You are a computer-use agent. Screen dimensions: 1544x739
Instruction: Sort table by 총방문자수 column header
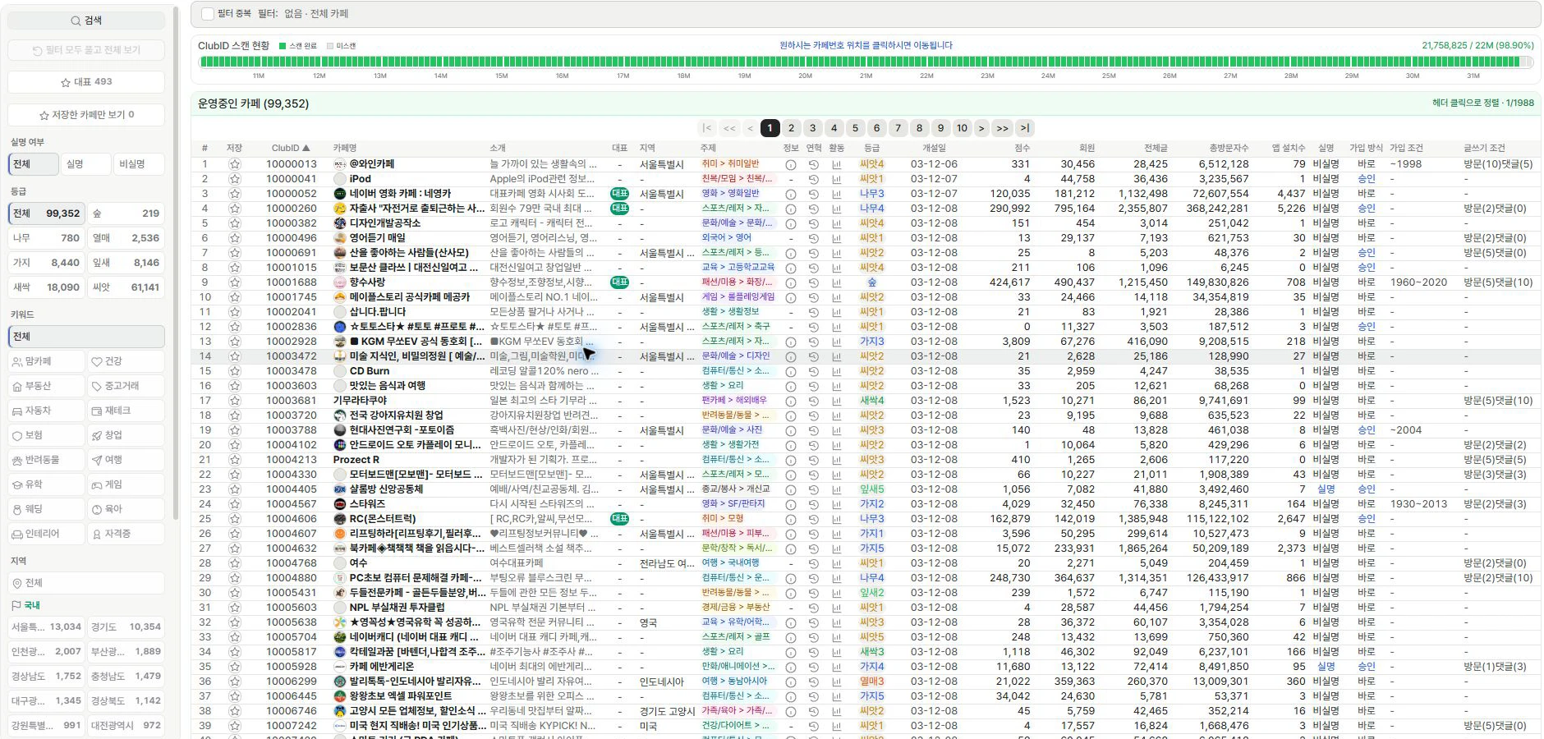1229,149
